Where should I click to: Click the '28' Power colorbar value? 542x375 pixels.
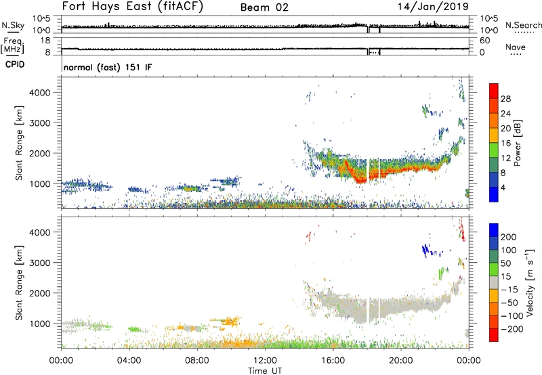[x=505, y=99]
